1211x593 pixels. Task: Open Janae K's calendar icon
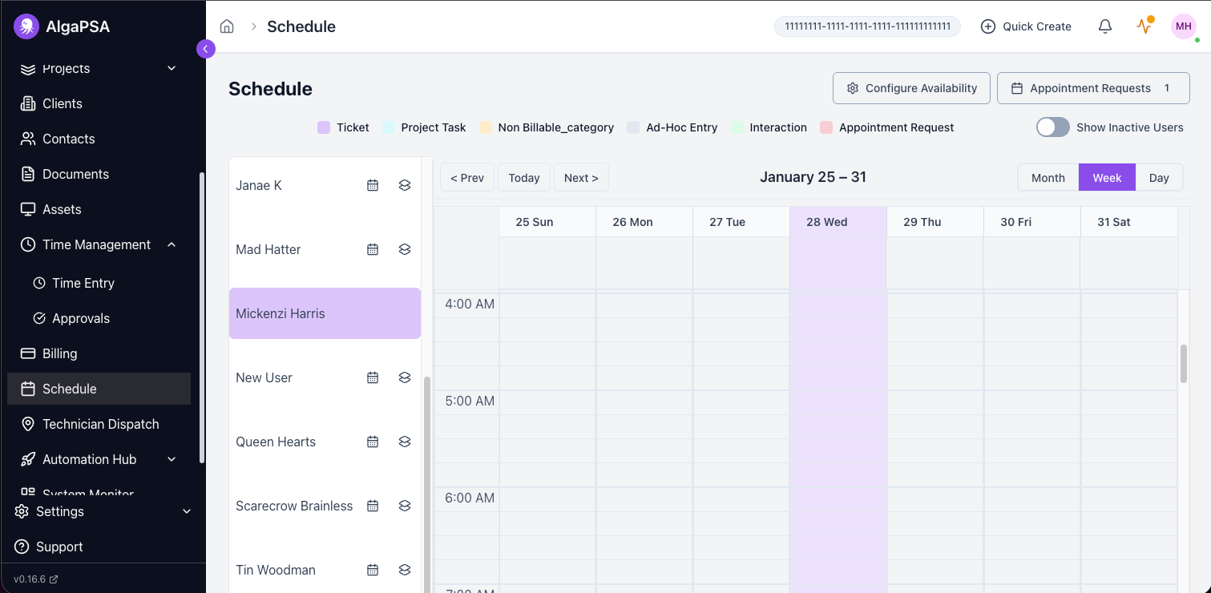[x=373, y=185]
